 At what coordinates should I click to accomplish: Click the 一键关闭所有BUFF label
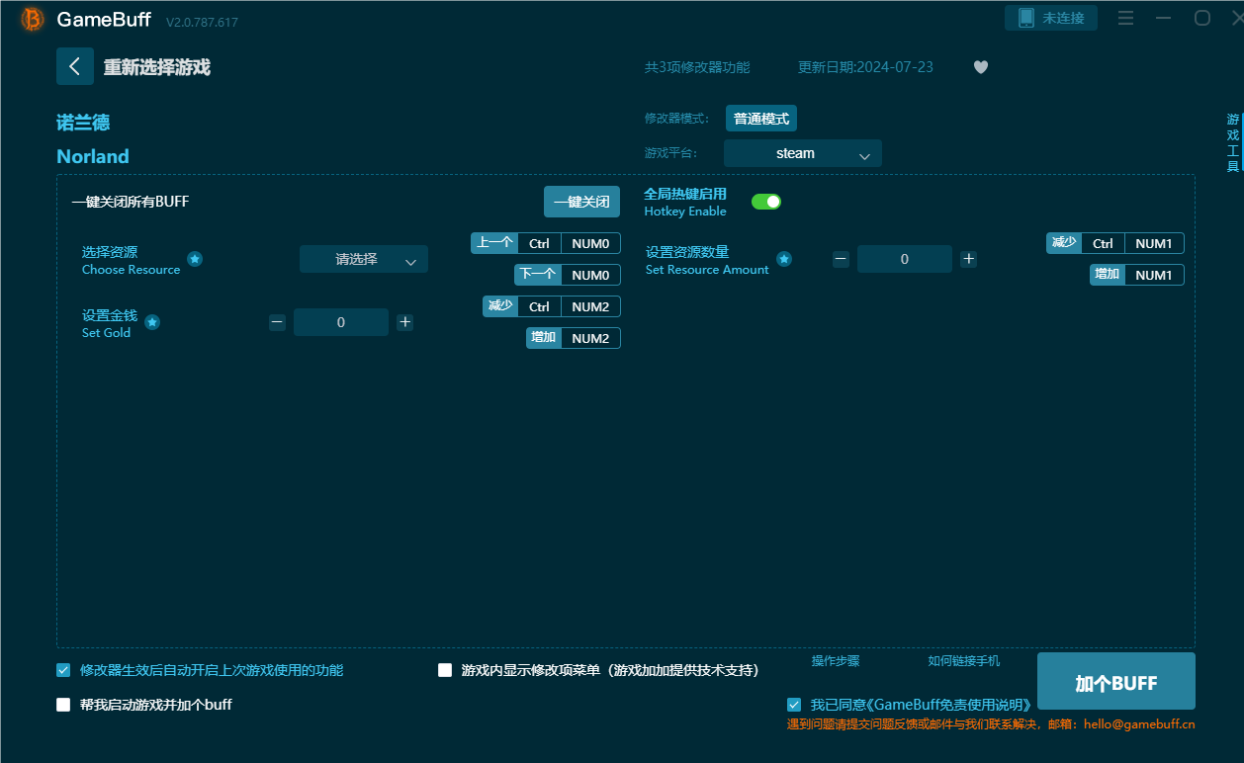point(130,202)
